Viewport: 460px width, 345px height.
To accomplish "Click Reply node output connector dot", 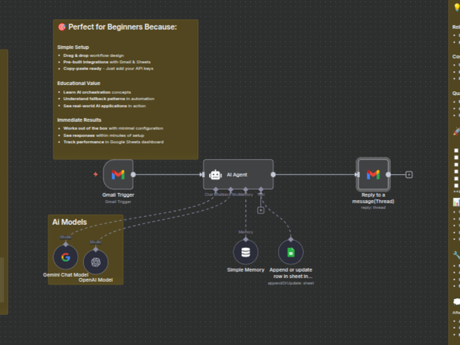I will coord(388,174).
